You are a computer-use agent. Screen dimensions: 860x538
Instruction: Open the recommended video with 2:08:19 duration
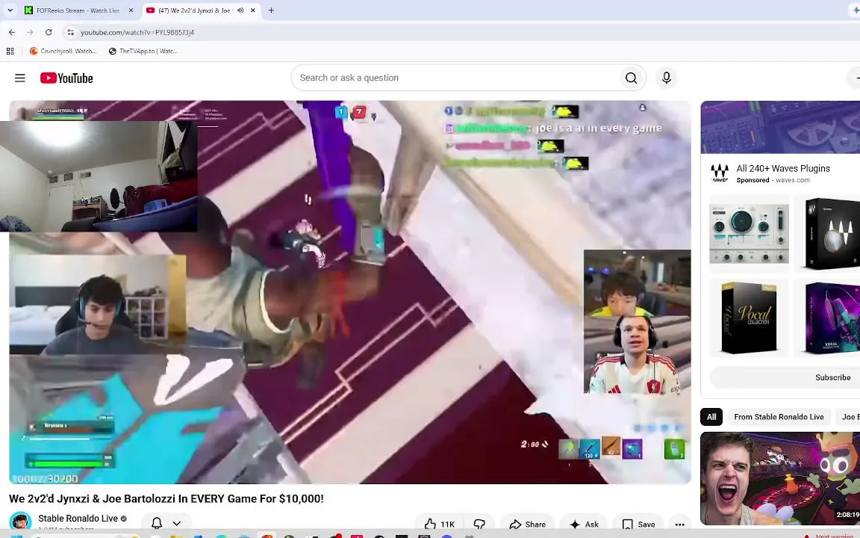click(x=780, y=478)
